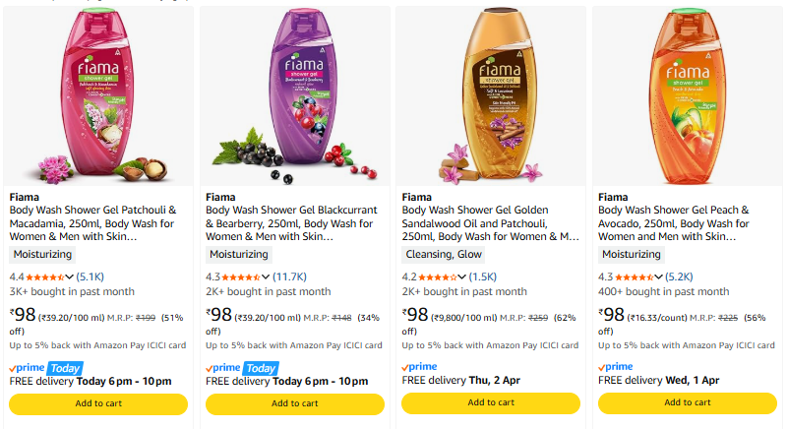The height and width of the screenshot is (429, 787).
Task: Expand the 4.2 star rating popover
Action: pos(462,276)
